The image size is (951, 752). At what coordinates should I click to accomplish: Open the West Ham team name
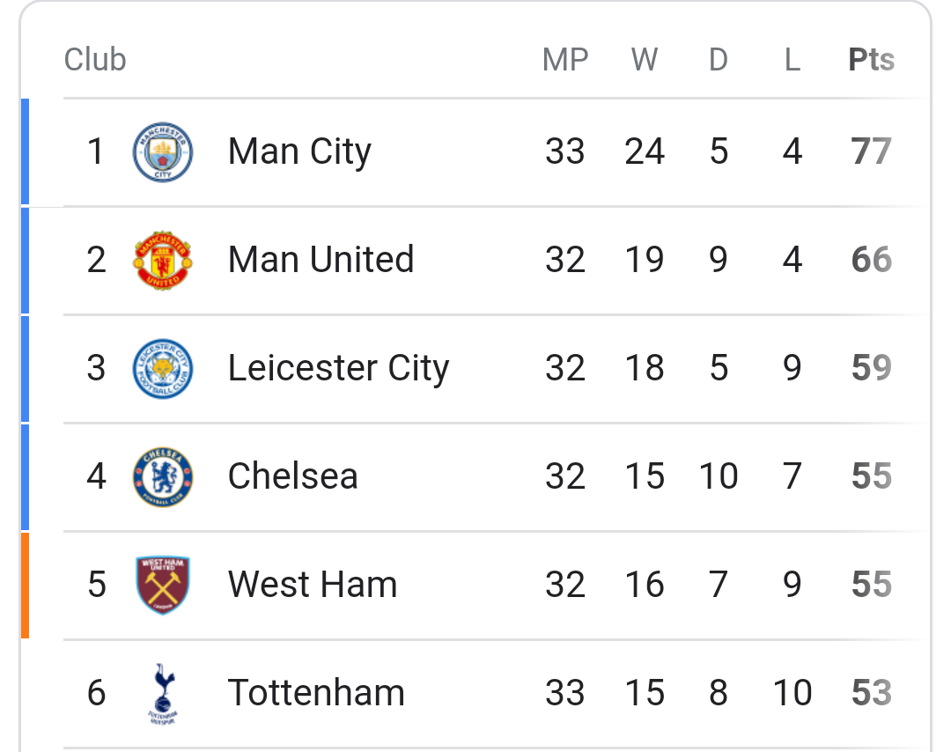pos(313,585)
